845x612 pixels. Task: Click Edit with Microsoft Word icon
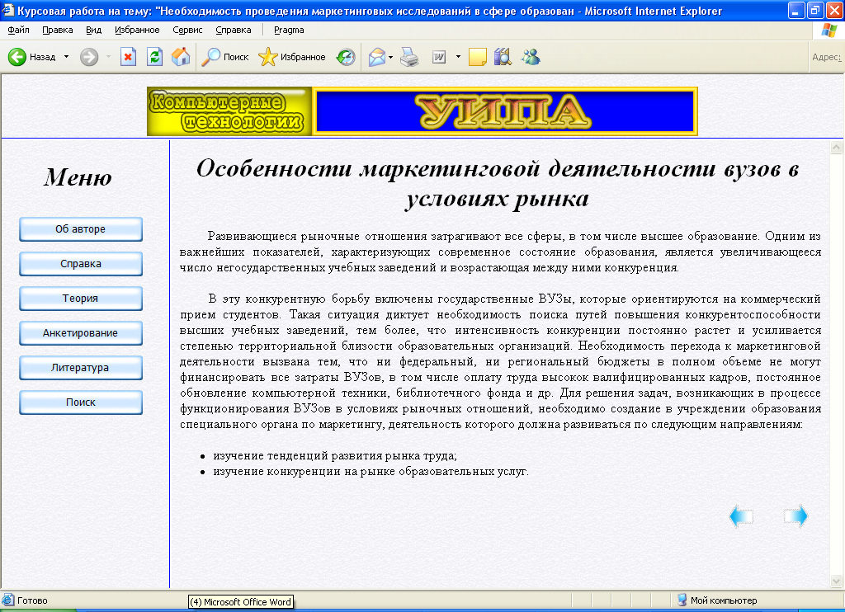click(439, 57)
